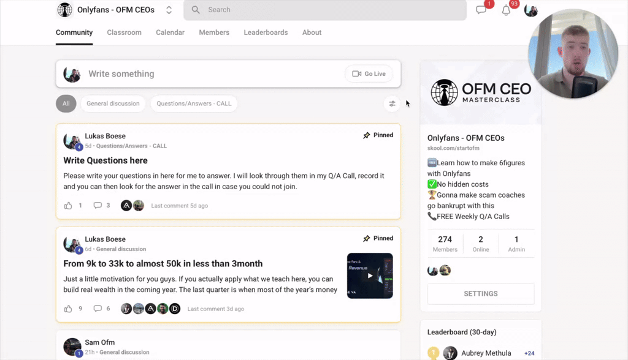Open comments on From 9k to 33k post
The width and height of the screenshot is (628, 360).
tap(98, 309)
